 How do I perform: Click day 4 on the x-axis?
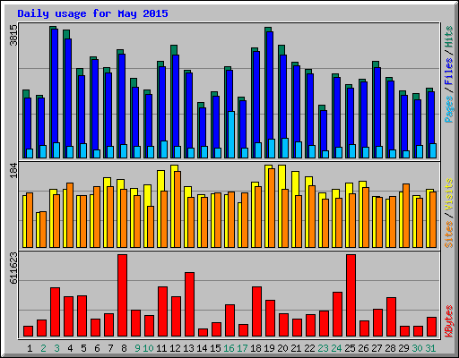tap(70, 348)
